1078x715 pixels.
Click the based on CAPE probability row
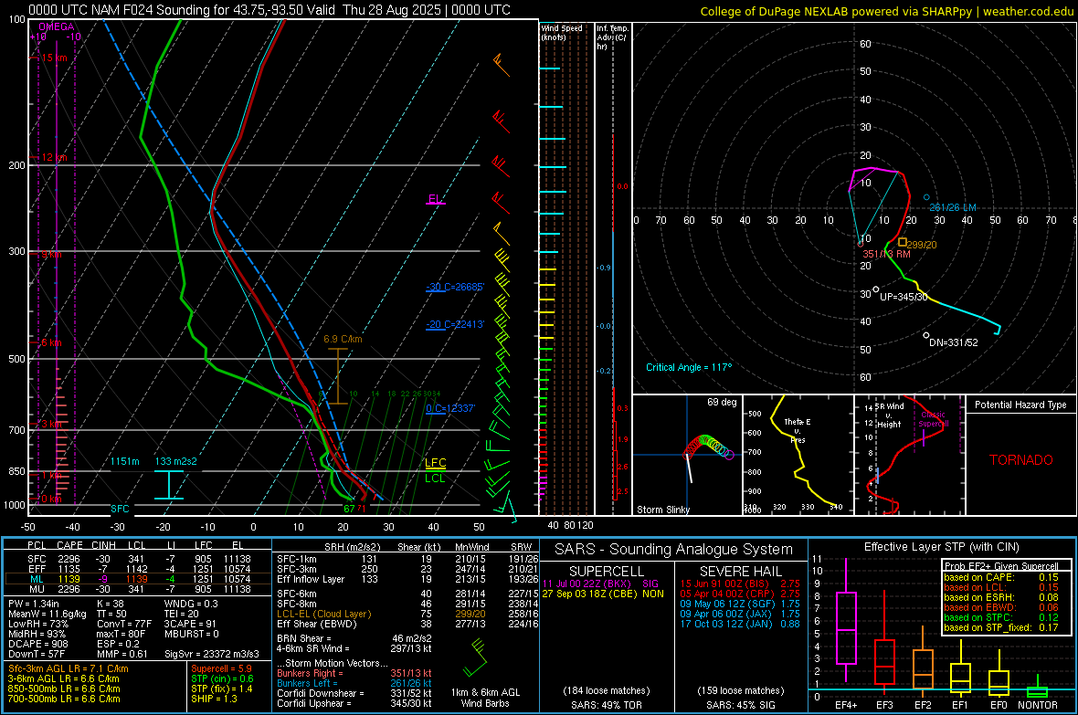pyautogui.click(x=1001, y=577)
